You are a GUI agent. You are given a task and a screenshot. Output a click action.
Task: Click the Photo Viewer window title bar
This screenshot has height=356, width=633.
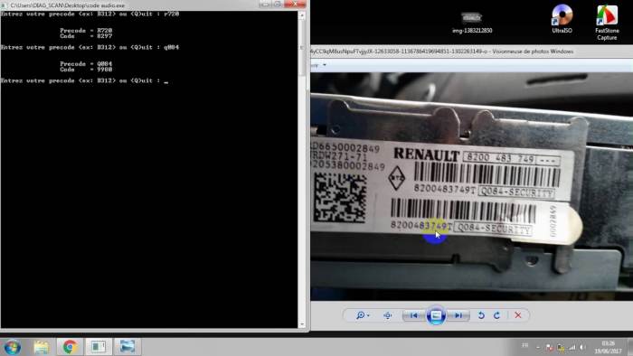471,52
